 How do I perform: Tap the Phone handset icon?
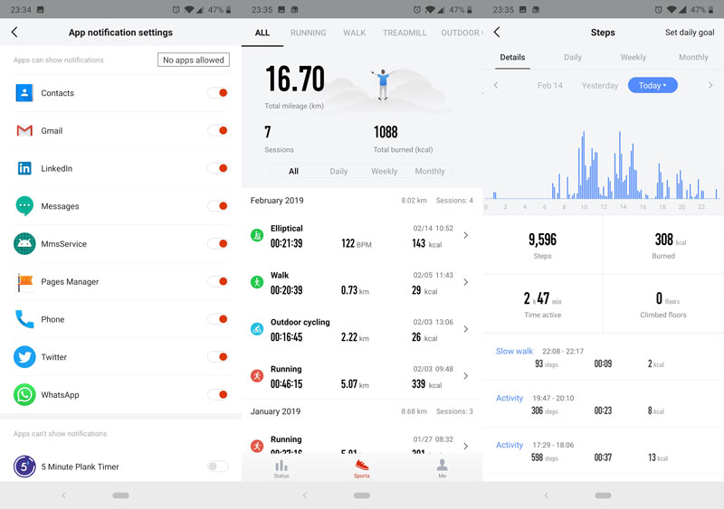click(24, 319)
